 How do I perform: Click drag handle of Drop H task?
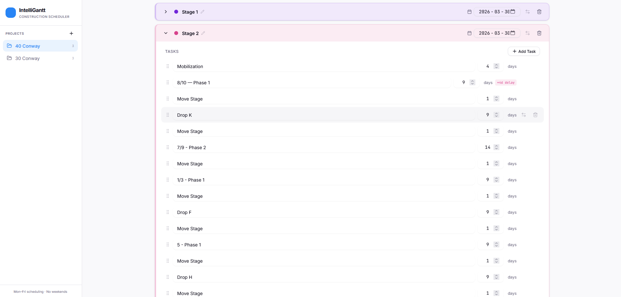[168, 277]
